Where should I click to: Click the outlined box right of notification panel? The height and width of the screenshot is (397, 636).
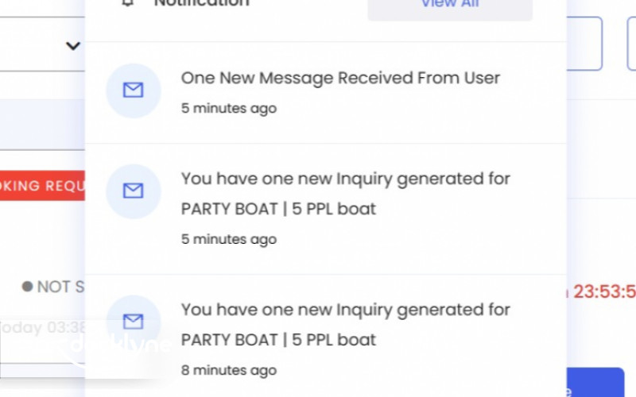(584, 44)
